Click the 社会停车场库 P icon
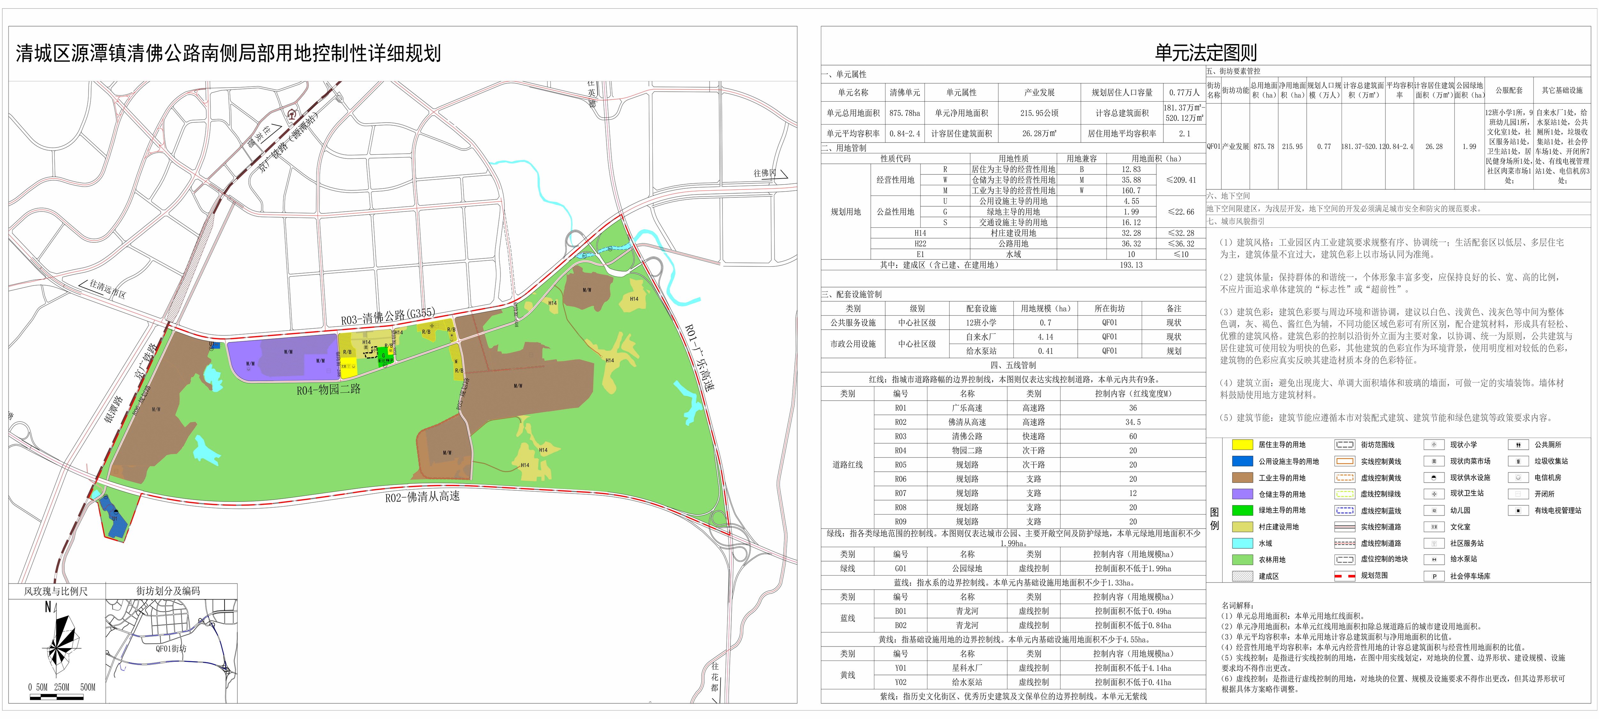This screenshot has height=719, width=1599. coord(1434,576)
